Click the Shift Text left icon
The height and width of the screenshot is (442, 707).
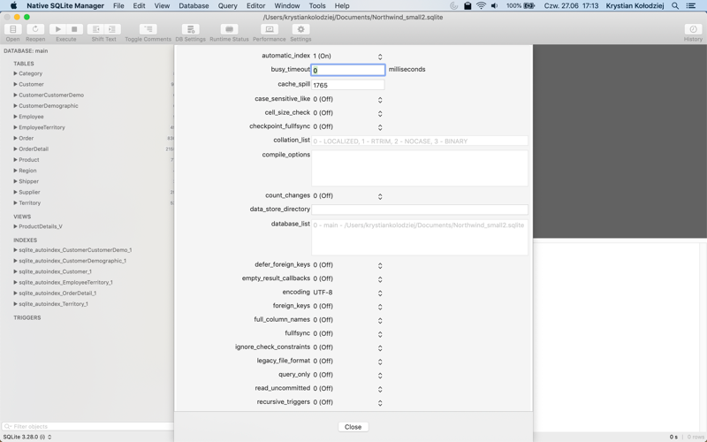(95, 29)
